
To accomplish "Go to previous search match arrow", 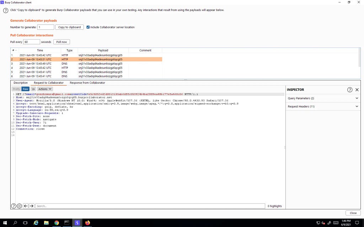I will (x=26, y=206).
